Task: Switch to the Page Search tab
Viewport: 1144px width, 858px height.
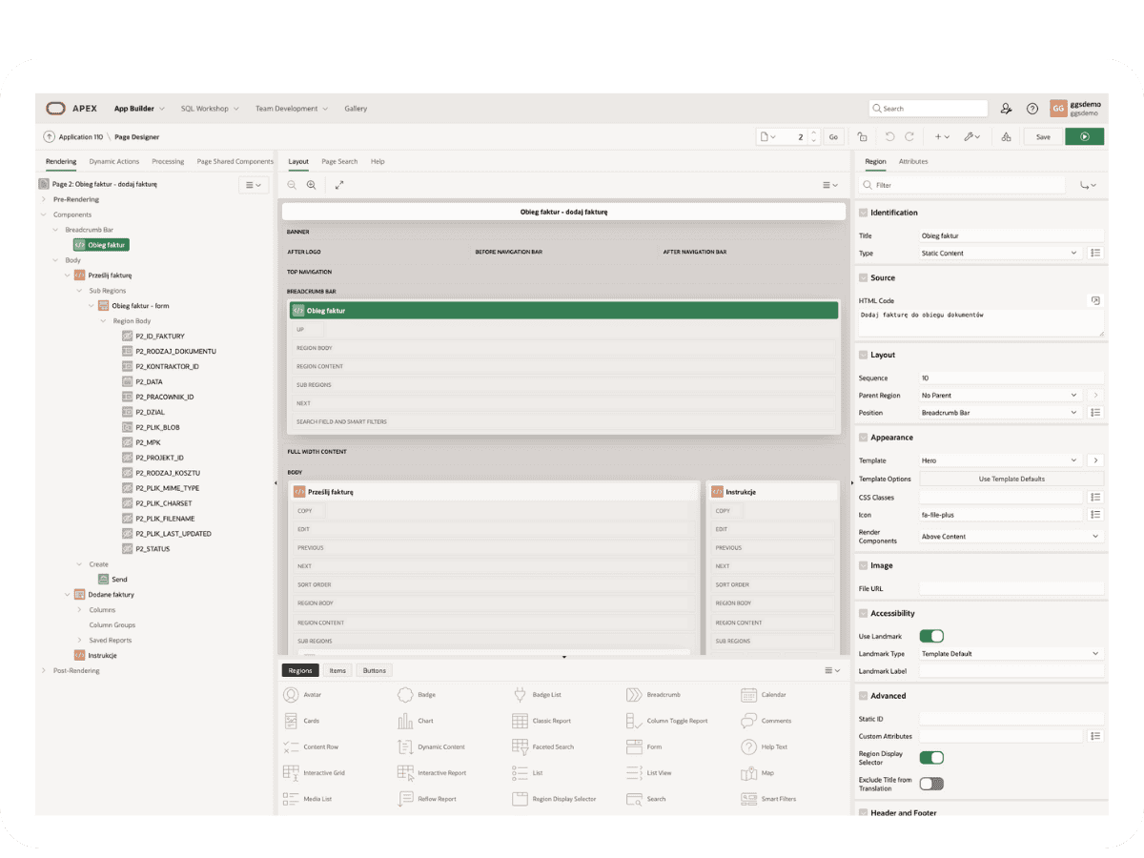Action: (x=339, y=162)
